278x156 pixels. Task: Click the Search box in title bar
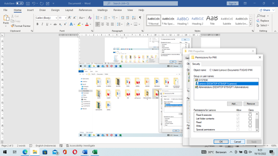click(140, 3)
